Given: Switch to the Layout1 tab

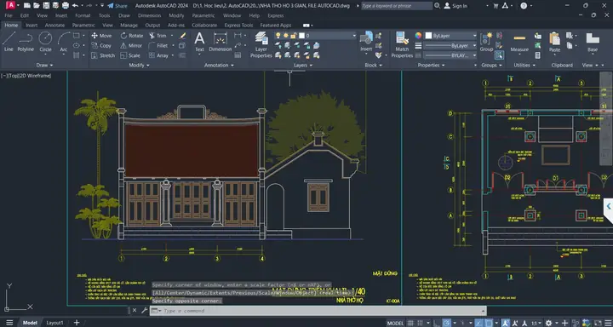Looking at the screenshot, I should click(x=54, y=323).
